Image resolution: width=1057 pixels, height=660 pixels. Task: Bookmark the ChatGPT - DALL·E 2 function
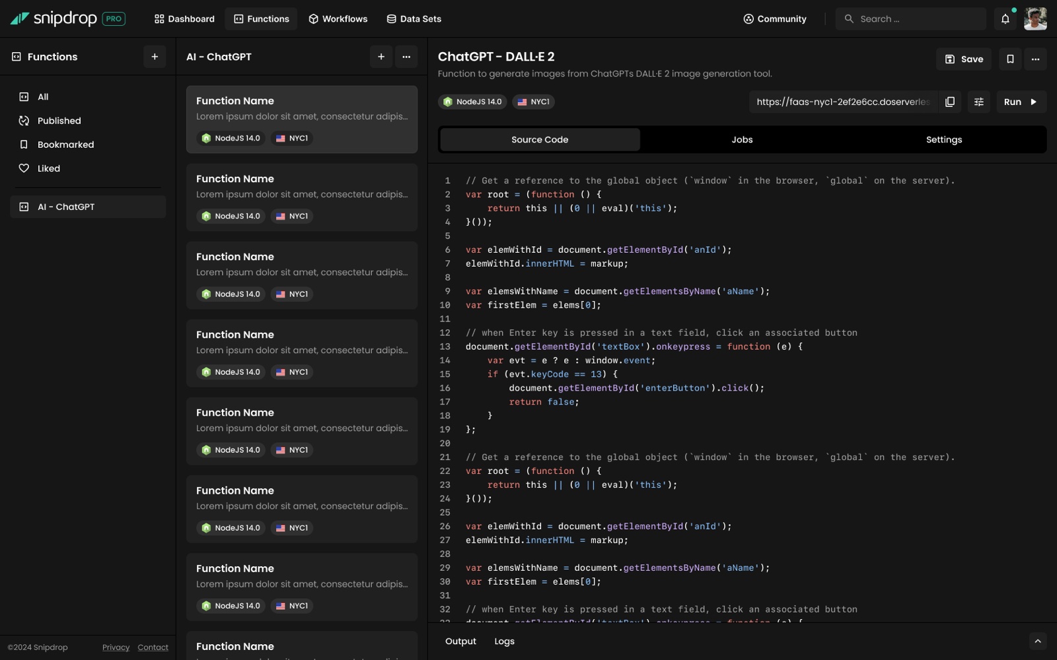coord(1010,59)
